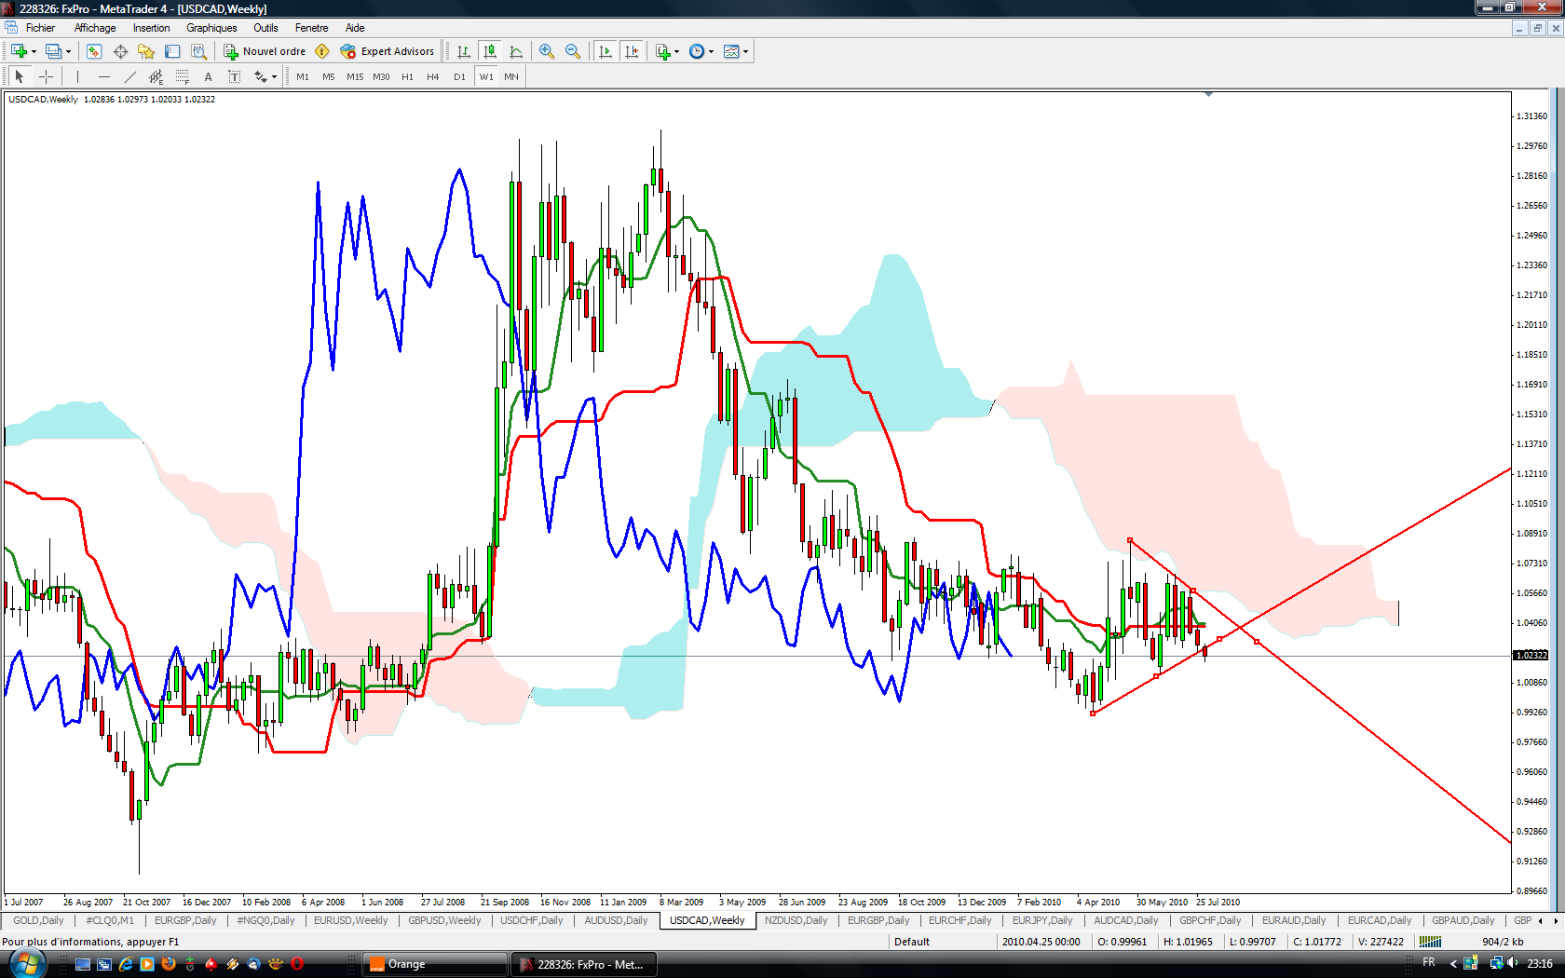
Task: Expand the new chart dropdown arrow
Action: tap(34, 51)
